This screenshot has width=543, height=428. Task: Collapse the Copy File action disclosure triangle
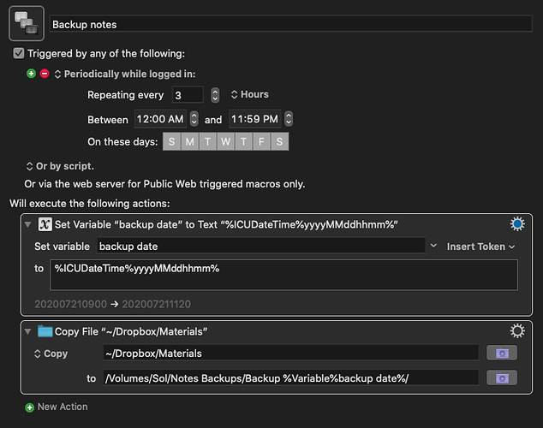[28, 331]
